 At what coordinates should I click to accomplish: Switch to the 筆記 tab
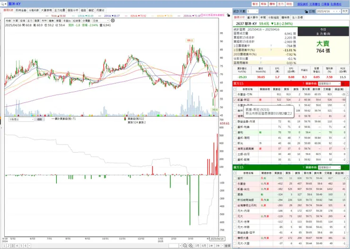click(x=91, y=10)
